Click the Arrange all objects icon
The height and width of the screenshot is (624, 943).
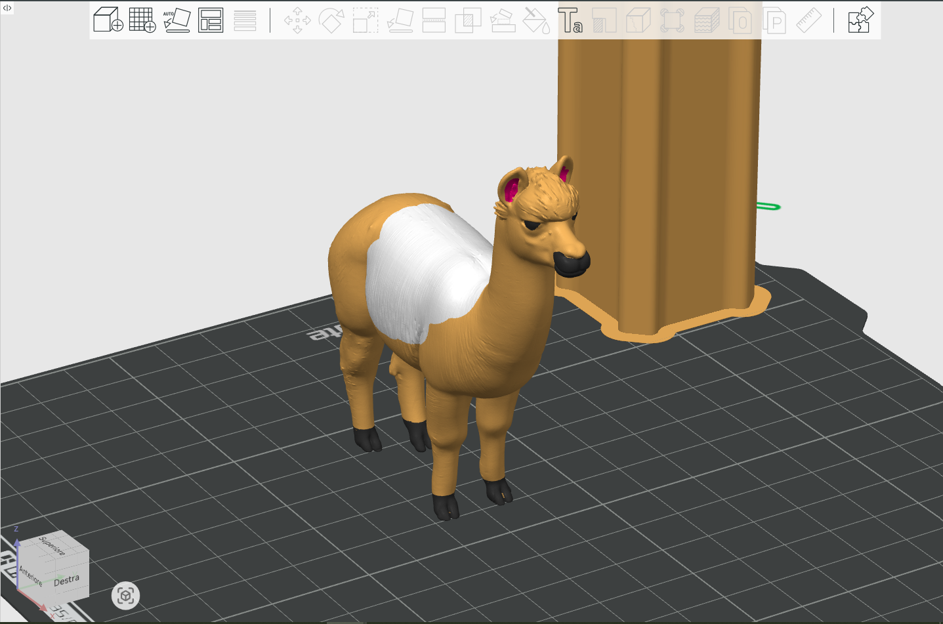(x=211, y=20)
